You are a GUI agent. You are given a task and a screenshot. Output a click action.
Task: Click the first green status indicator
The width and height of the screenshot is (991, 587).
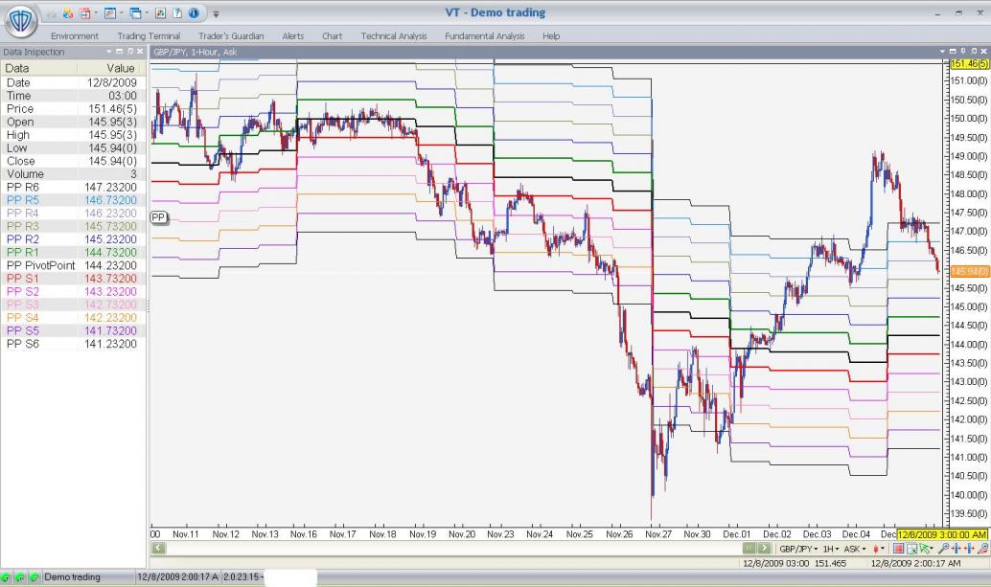tap(6, 576)
